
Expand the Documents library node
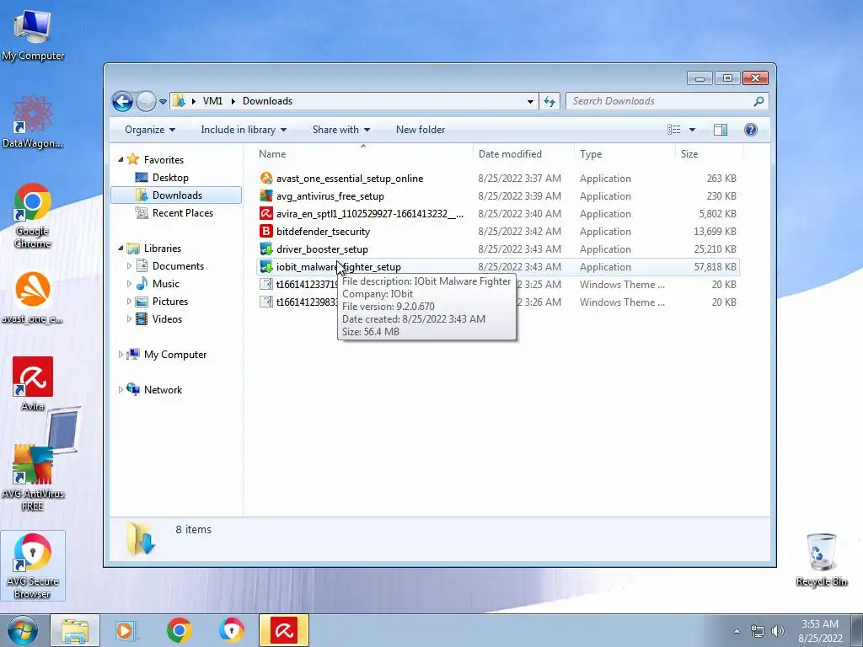click(129, 266)
